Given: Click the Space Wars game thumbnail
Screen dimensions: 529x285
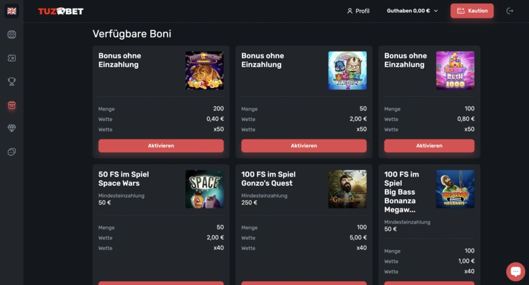Looking at the screenshot, I should (x=204, y=189).
